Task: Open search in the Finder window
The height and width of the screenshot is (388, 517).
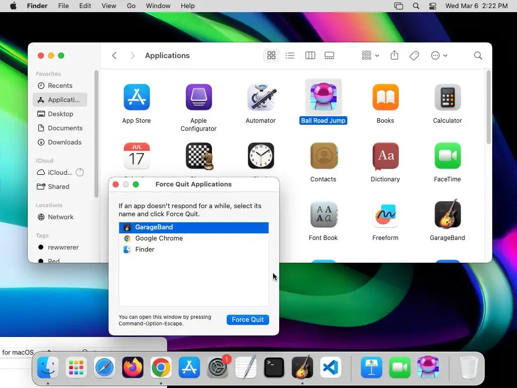Action: (478, 56)
